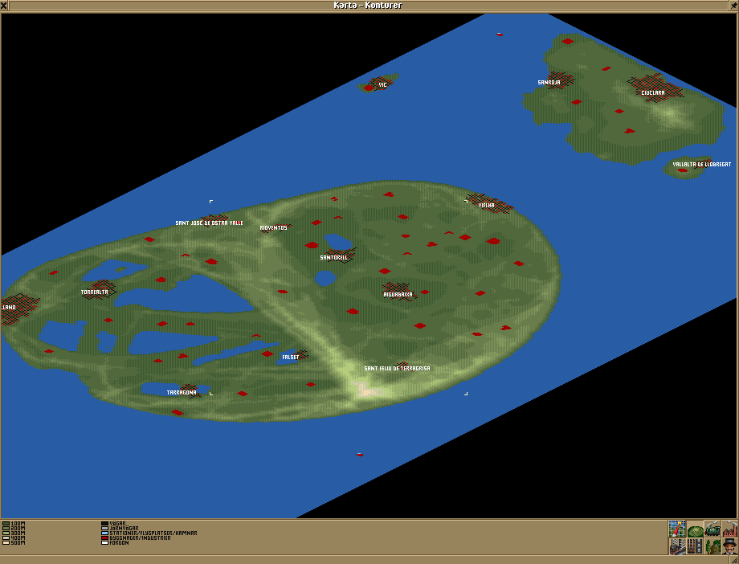
Task: Click the window resize handle
Action: (734, 559)
